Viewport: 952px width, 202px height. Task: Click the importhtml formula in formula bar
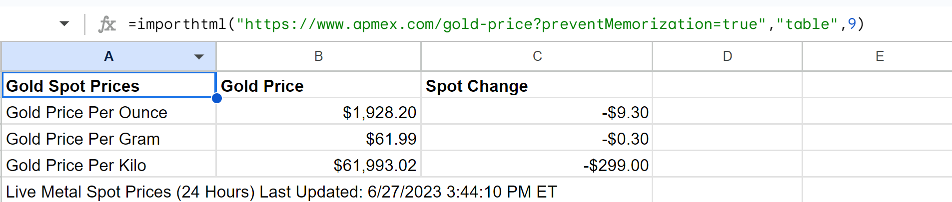tap(496, 24)
